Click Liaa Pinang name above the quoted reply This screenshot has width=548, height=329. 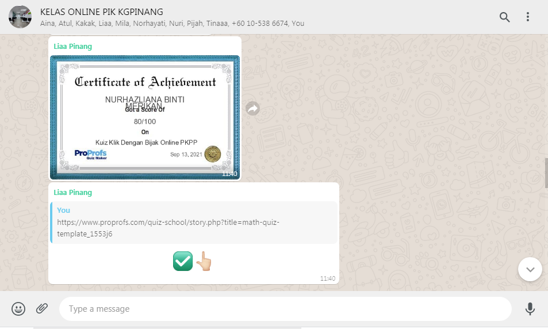[72, 192]
